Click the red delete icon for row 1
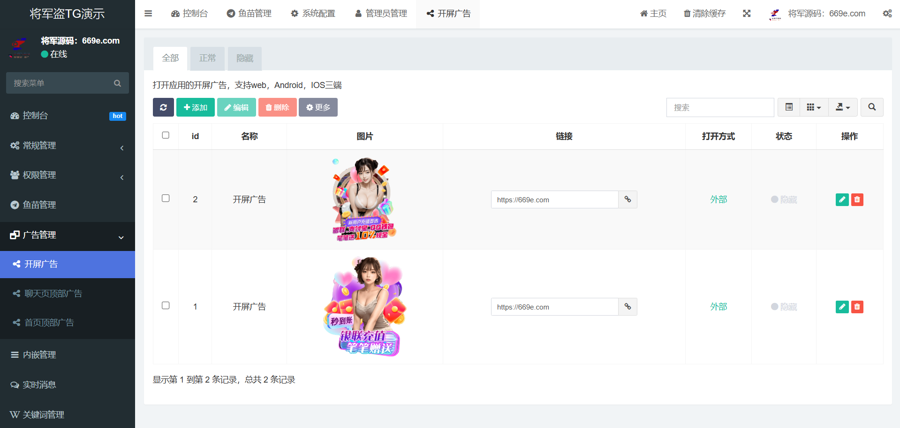The image size is (900, 428). tap(857, 307)
